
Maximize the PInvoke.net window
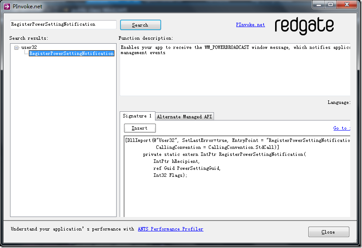point(331,5)
